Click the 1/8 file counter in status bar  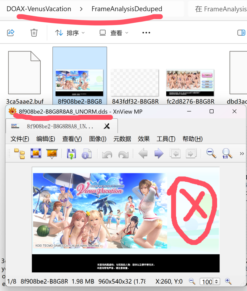pyautogui.click(x=12, y=282)
